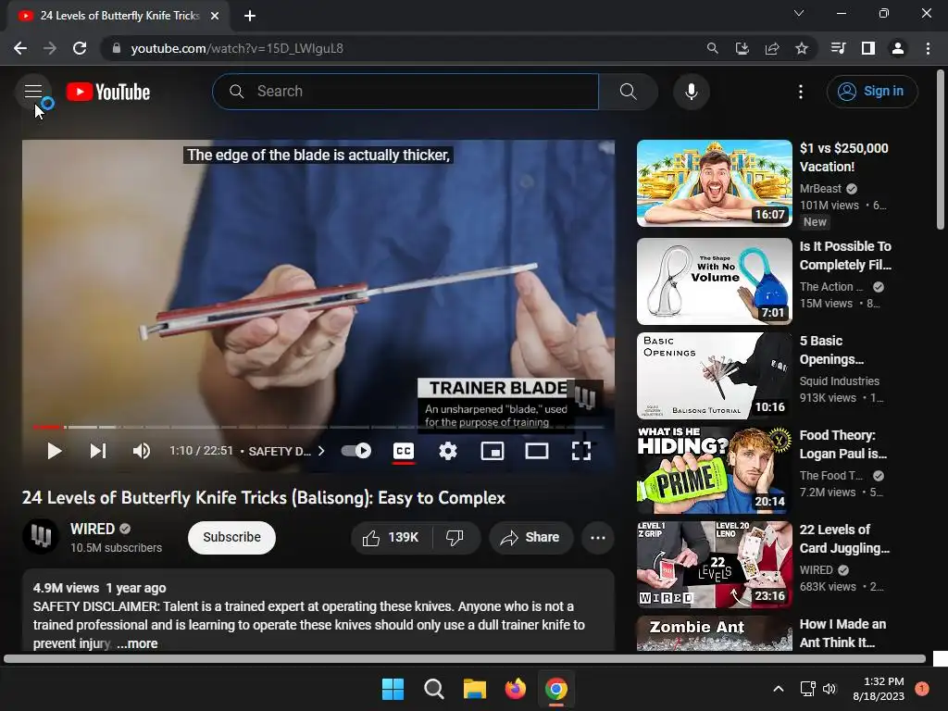948x711 pixels.
Task: Open File Explorer from taskbar
Action: (475, 689)
